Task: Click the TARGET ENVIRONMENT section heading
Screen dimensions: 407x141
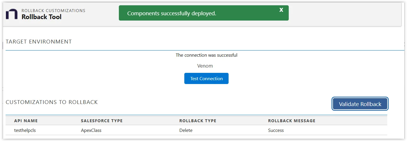Action: click(39, 42)
